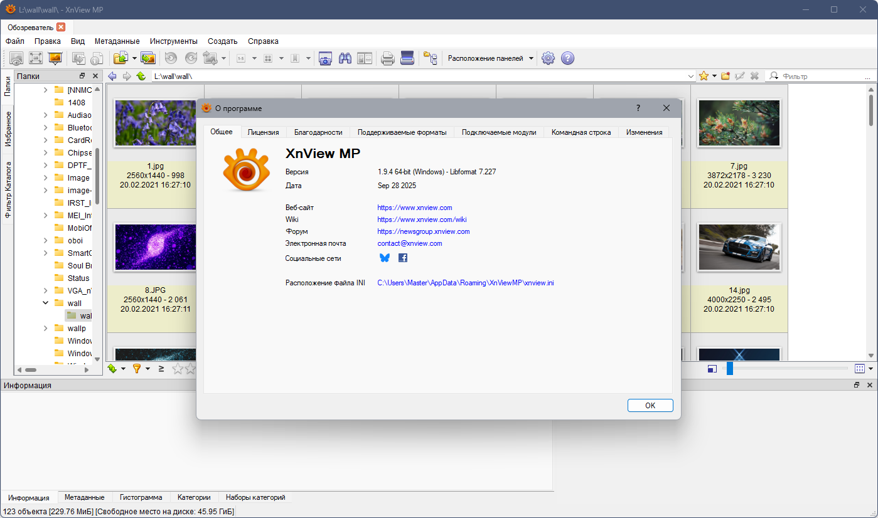Click the help question mark in the About dialog title bar
878x518 pixels.
coord(638,108)
